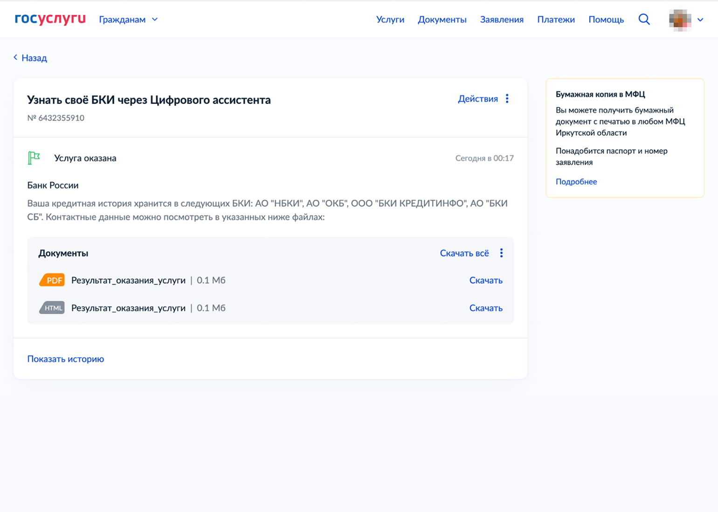The width and height of the screenshot is (718, 512).
Task: Click the user avatar picture
Action: click(680, 20)
